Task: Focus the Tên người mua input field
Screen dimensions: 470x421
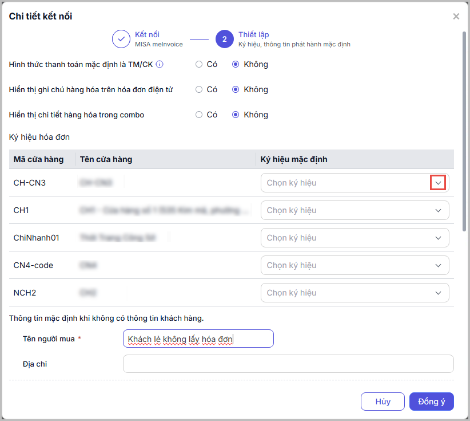Action: (198, 339)
